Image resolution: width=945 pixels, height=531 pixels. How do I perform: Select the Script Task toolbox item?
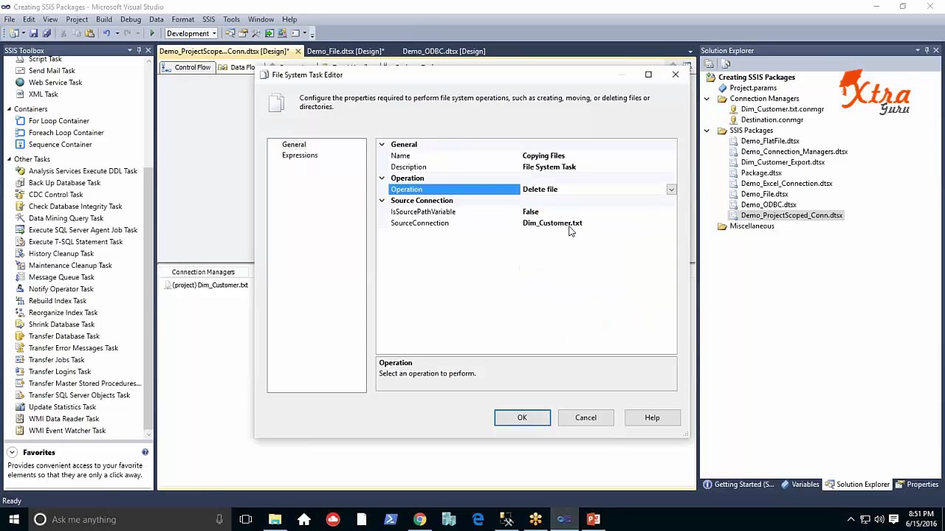45,59
